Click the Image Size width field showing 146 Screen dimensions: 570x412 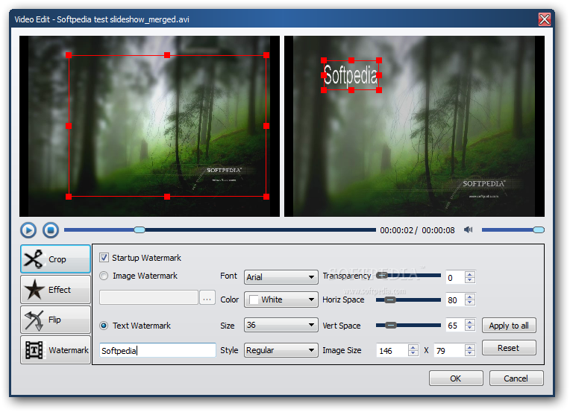click(392, 351)
